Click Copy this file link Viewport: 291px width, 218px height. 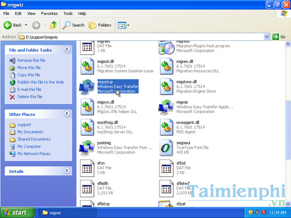(29, 75)
